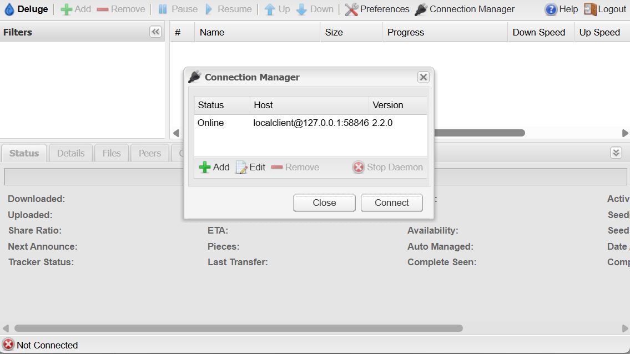
Task: Edit the selected host entry
Action: 251,167
